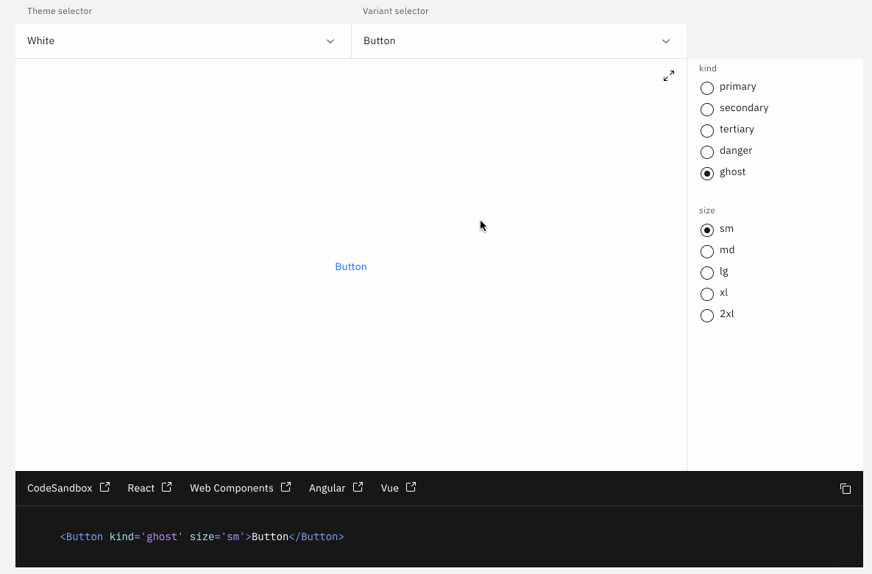The height and width of the screenshot is (574, 872).
Task: Open the Variant selector dropdown
Action: (x=519, y=41)
